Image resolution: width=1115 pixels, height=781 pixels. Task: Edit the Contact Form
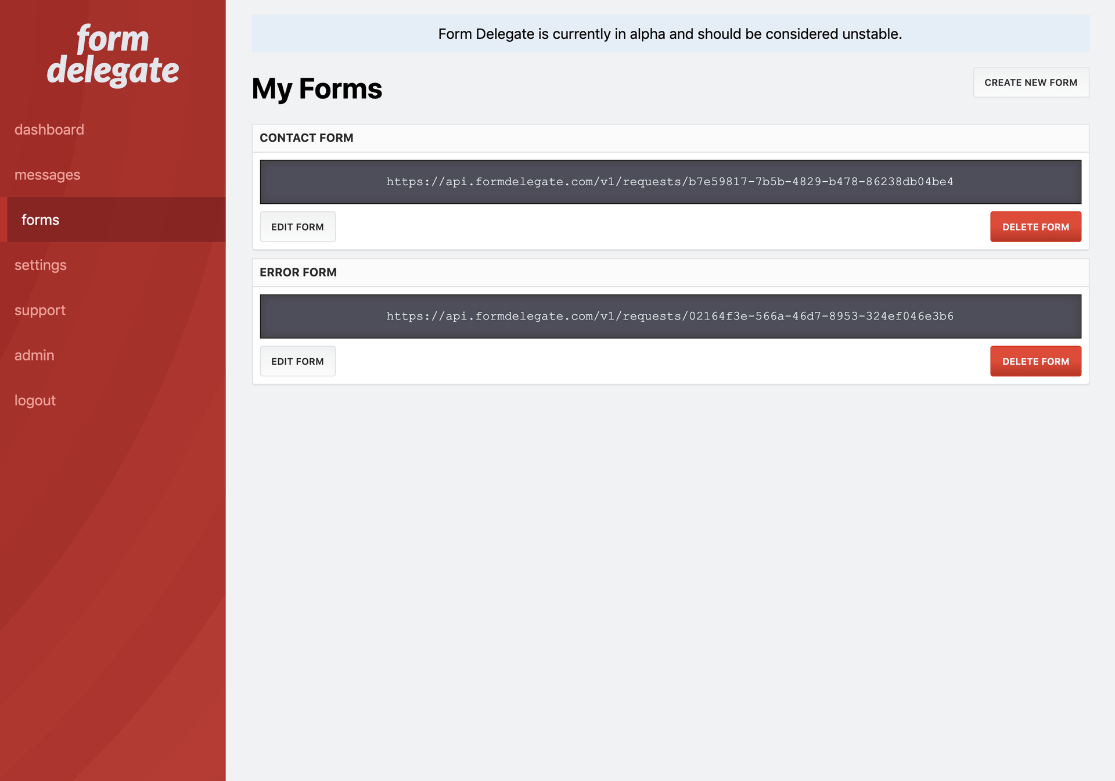(297, 226)
